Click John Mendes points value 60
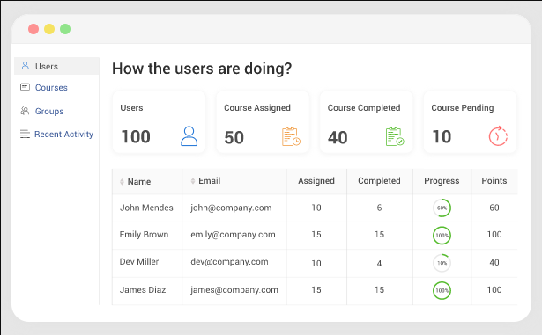This screenshot has width=542, height=335. click(x=494, y=208)
